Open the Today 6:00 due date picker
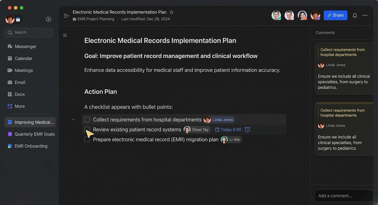 (x=228, y=130)
